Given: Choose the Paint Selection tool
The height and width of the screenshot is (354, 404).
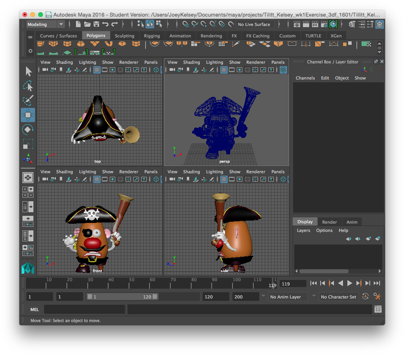Looking at the screenshot, I should pyautogui.click(x=28, y=100).
